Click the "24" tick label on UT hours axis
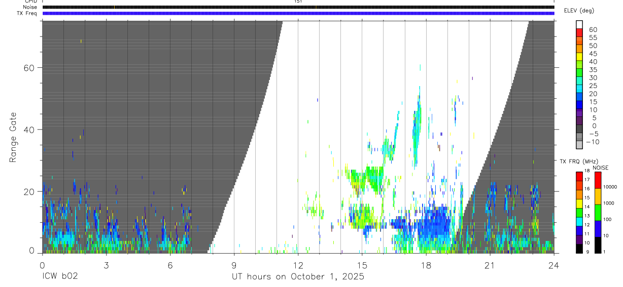Screen dimensions: 623x287 tap(553, 265)
